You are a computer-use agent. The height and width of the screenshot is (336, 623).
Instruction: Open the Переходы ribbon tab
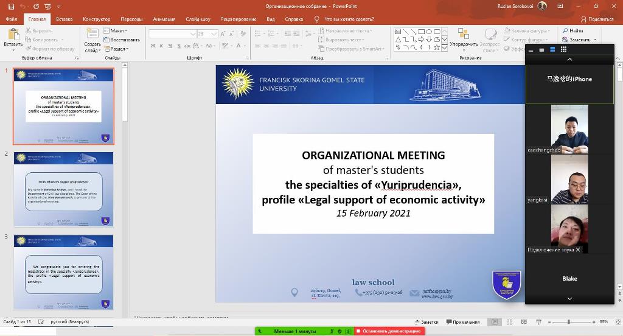pyautogui.click(x=131, y=19)
